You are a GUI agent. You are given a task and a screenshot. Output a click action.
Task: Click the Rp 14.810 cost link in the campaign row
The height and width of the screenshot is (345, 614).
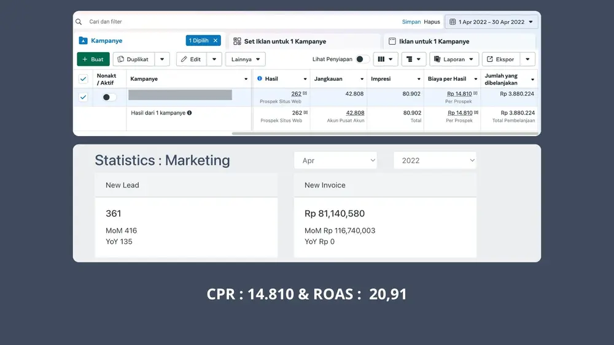click(459, 94)
